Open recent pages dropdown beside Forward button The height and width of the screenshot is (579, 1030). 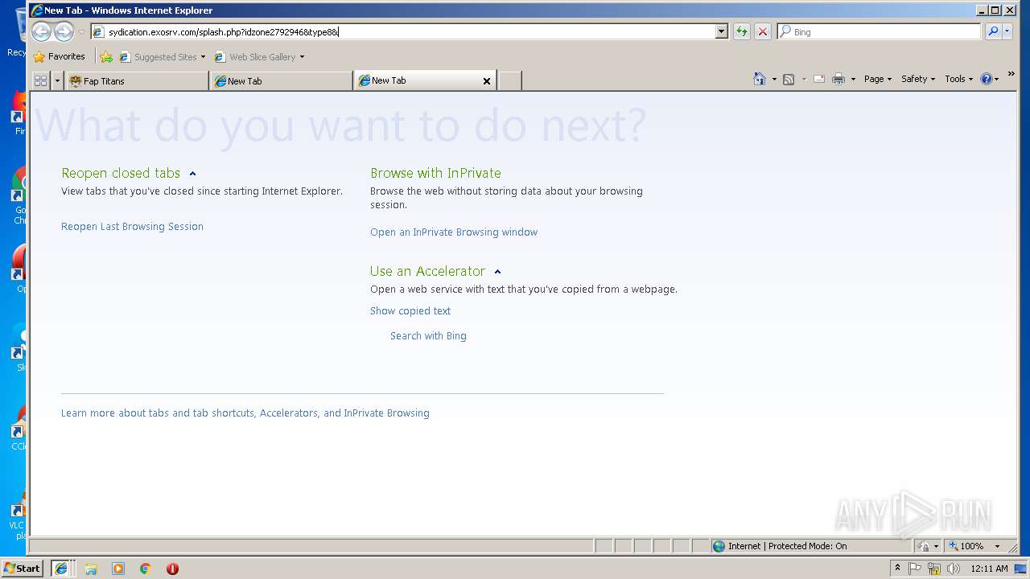click(81, 32)
